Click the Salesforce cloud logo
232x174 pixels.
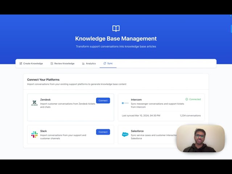125,134
